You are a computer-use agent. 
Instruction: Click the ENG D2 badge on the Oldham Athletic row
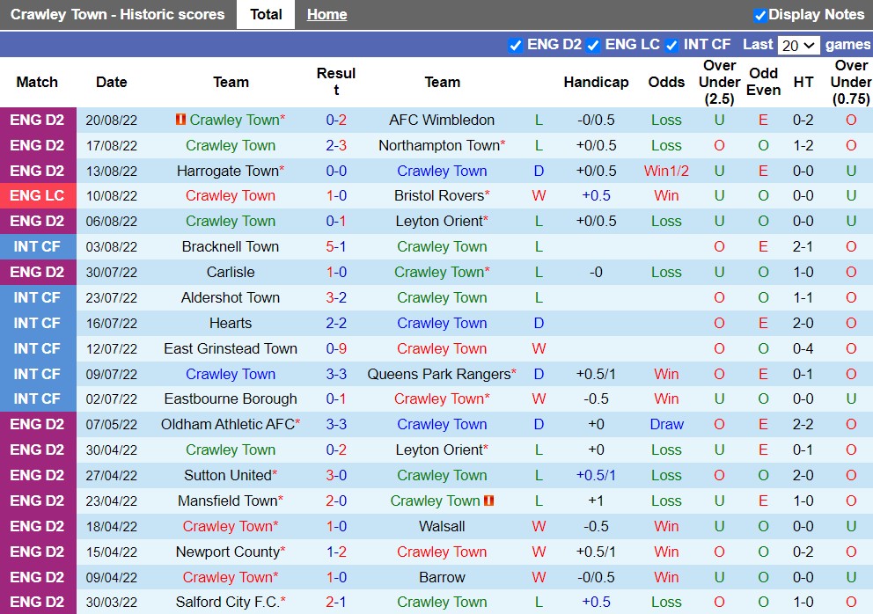[38, 424]
